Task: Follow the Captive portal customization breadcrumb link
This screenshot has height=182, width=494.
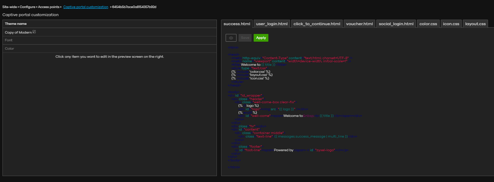Action: pyautogui.click(x=86, y=7)
